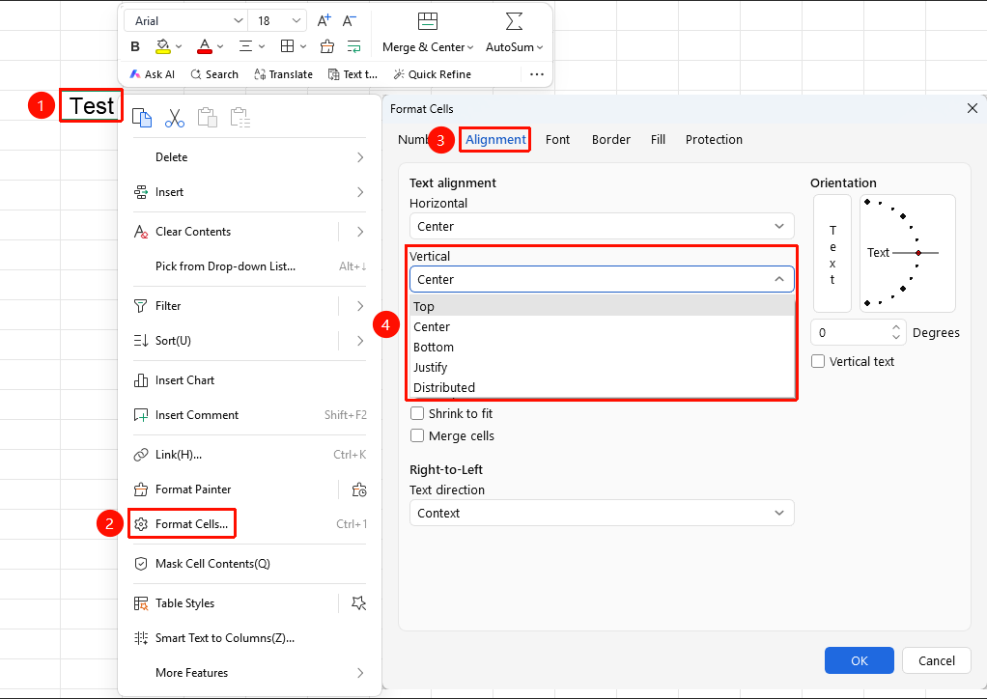Click the increase font size icon
The image size is (987, 699).
click(324, 21)
